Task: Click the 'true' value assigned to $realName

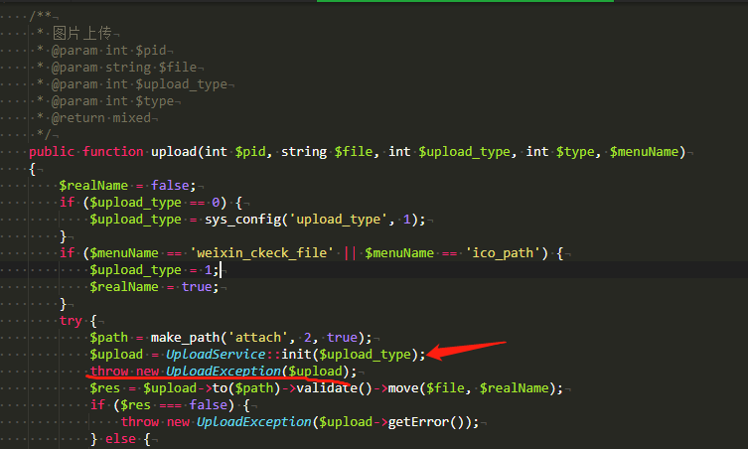Action: click(197, 287)
